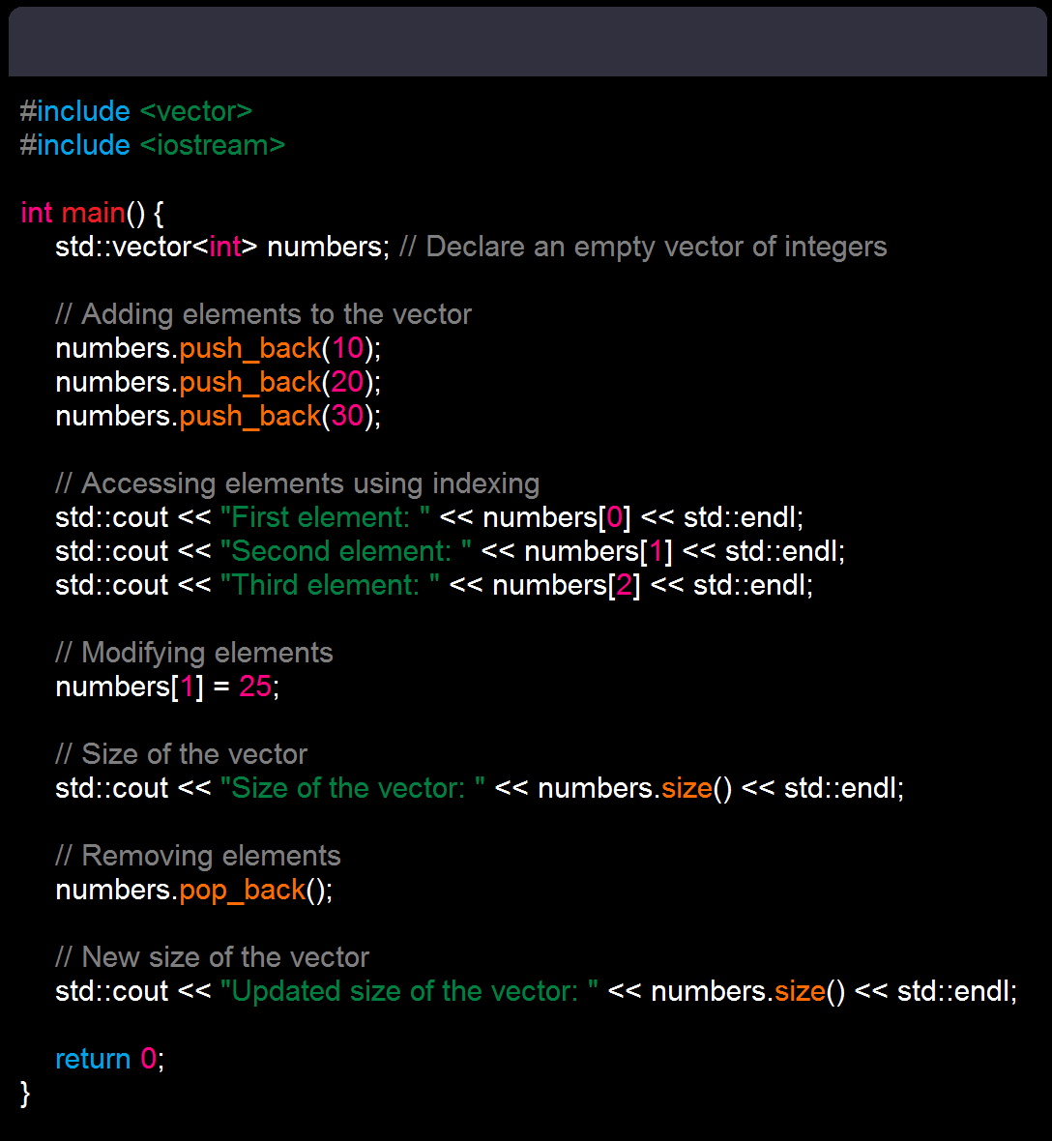Screen dimensions: 1052x1141
Task: Click the number 20 in push_back
Action: coord(347,382)
